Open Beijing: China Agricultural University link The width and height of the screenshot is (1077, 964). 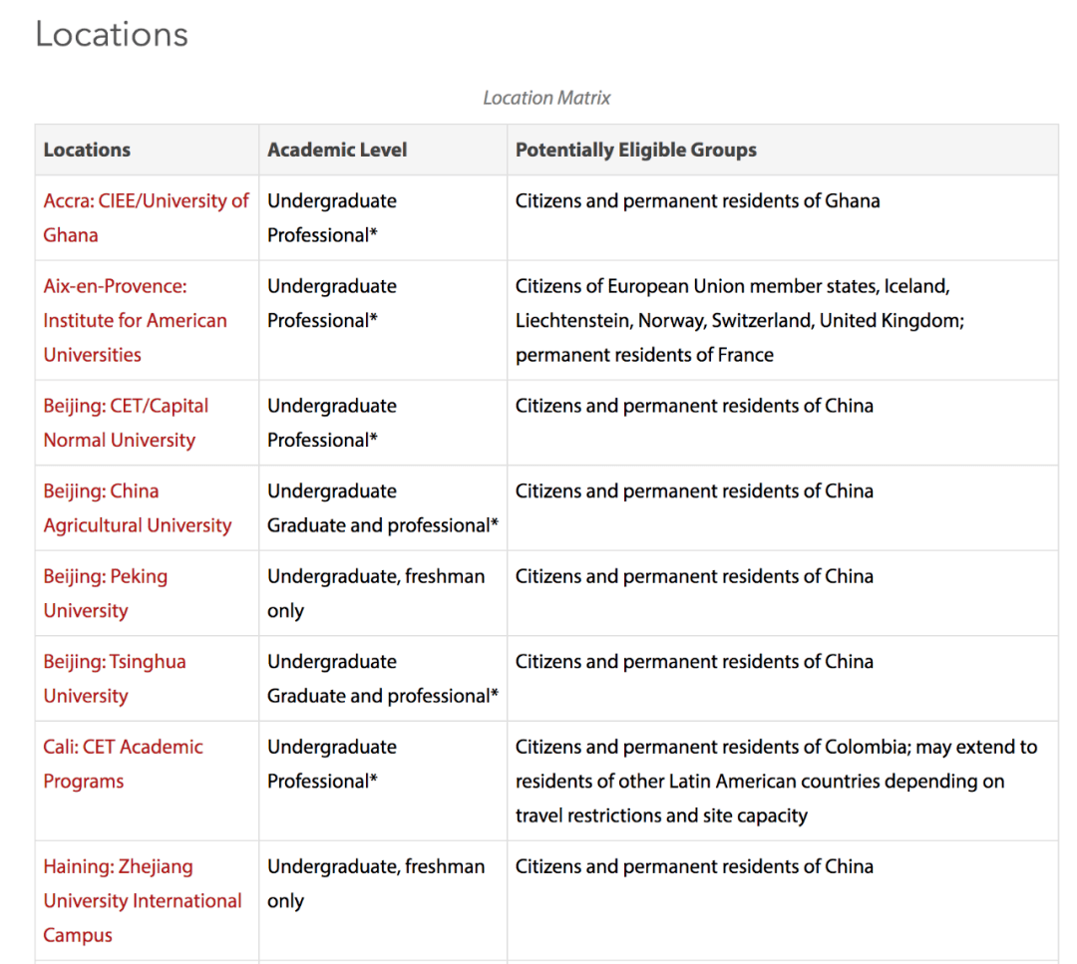[138, 508]
